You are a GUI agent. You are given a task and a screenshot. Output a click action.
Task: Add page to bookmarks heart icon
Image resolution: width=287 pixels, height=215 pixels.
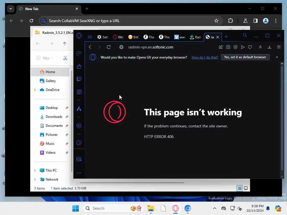click(250, 47)
